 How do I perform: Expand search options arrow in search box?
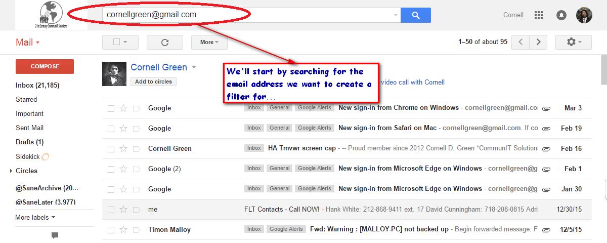coord(396,15)
